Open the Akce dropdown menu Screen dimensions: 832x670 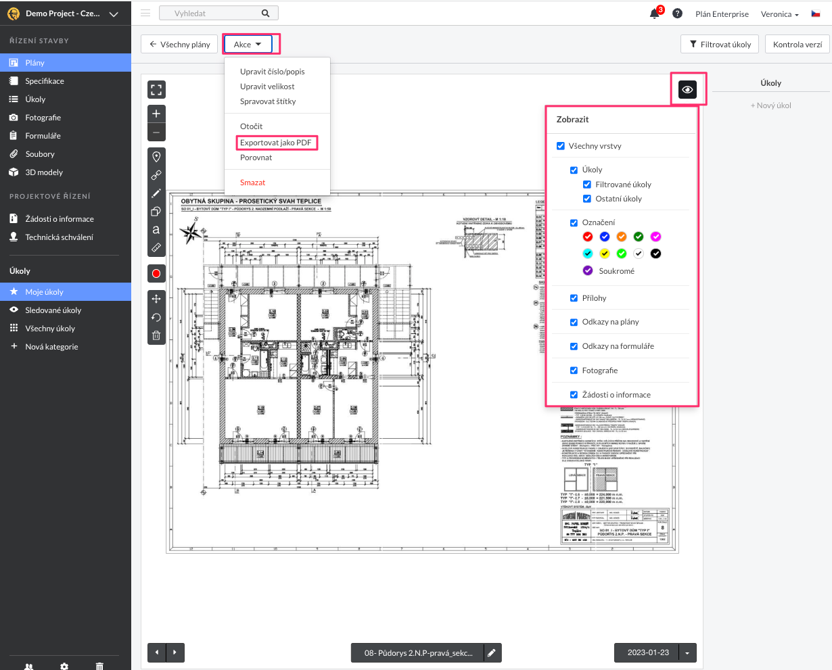coord(248,45)
